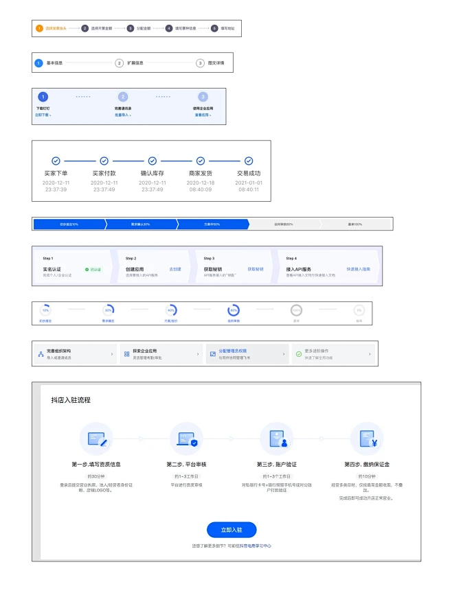
Task: Click the 买家下单 checkmark circle
Action: 56,161
